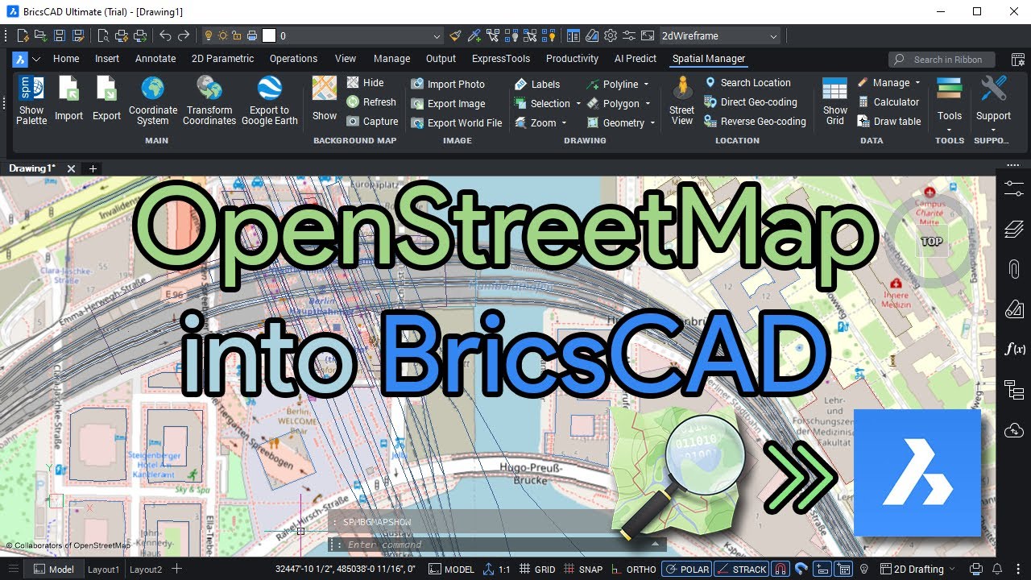Click Search Location button
The image size is (1031, 580).
click(x=747, y=82)
